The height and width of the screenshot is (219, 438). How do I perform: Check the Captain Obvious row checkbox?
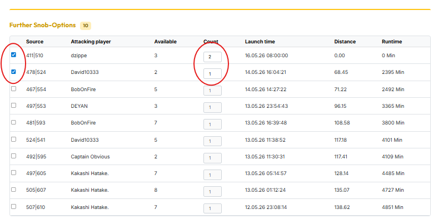pos(13,156)
